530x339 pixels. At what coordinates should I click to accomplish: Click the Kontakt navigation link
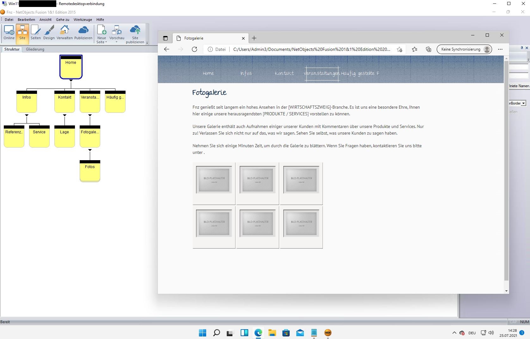point(284,73)
